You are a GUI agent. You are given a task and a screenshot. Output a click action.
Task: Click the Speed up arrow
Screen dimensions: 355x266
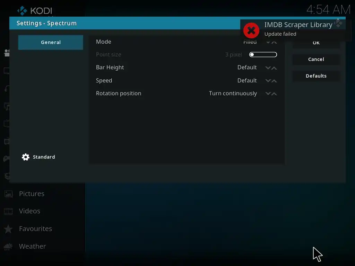tap(274, 81)
